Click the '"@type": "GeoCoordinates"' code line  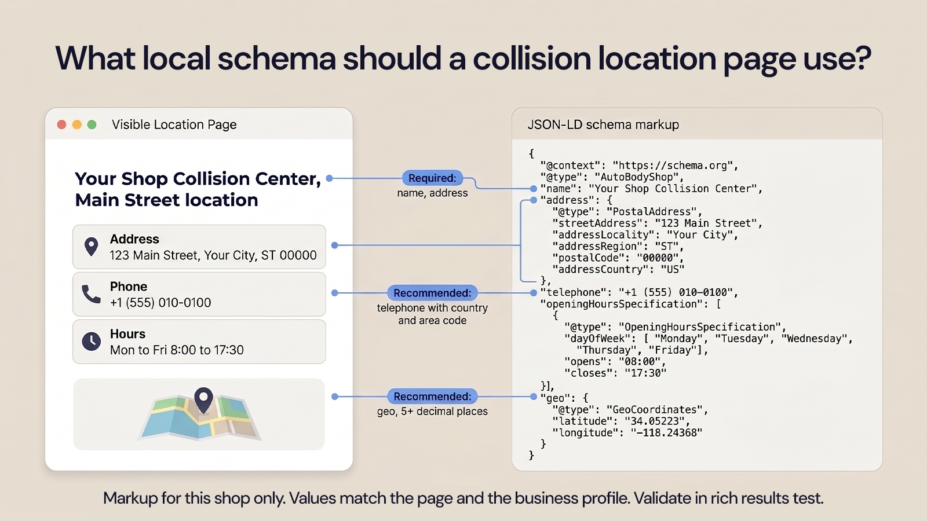[x=630, y=410]
